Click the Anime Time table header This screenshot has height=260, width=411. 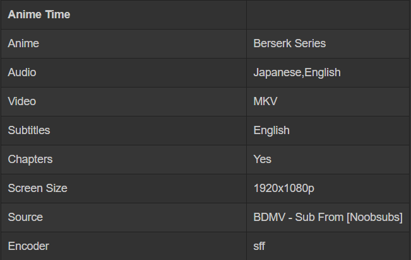click(39, 14)
